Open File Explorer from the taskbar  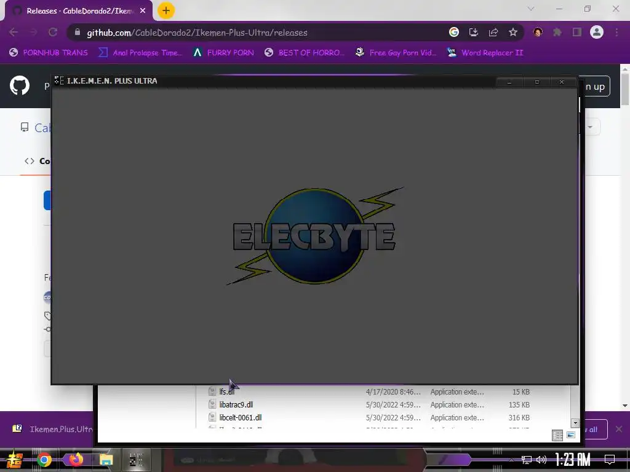106,460
